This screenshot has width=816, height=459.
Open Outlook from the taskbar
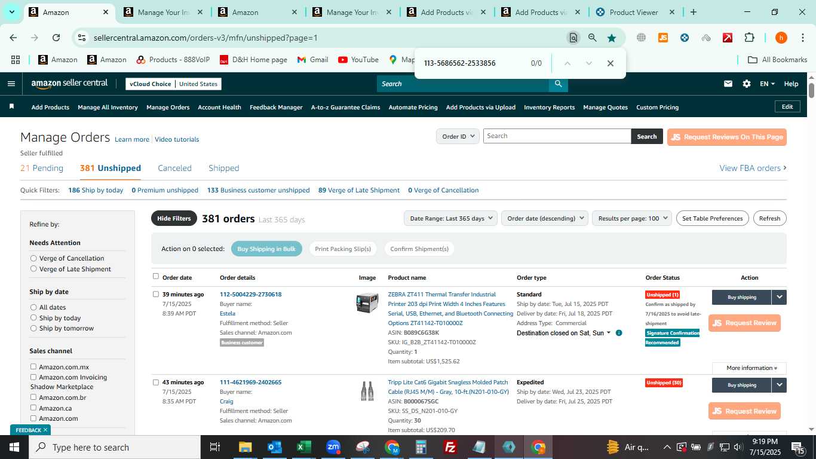coord(274,447)
